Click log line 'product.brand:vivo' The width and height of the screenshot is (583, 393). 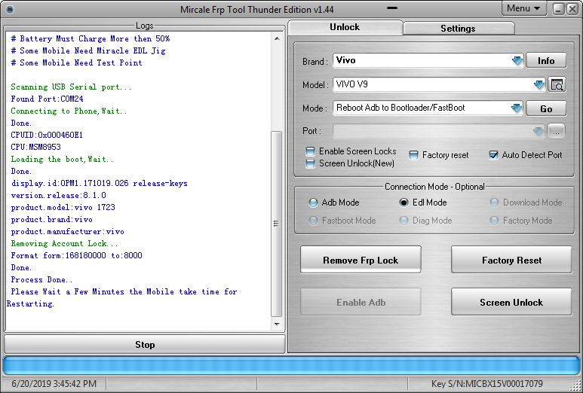click(52, 220)
